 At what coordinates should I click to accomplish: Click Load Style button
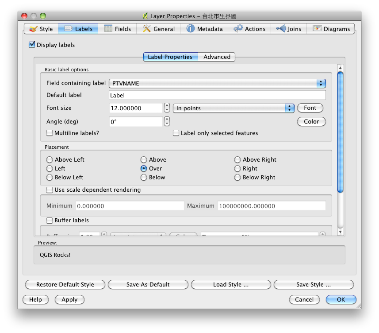point(231,285)
